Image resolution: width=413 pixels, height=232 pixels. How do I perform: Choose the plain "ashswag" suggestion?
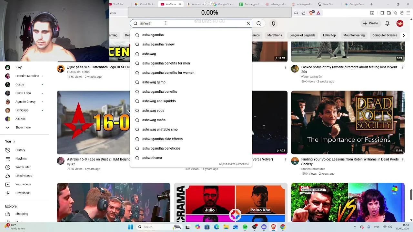point(191,54)
